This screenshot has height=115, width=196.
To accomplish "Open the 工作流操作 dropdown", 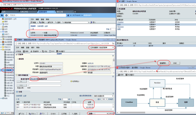I will (107, 48).
